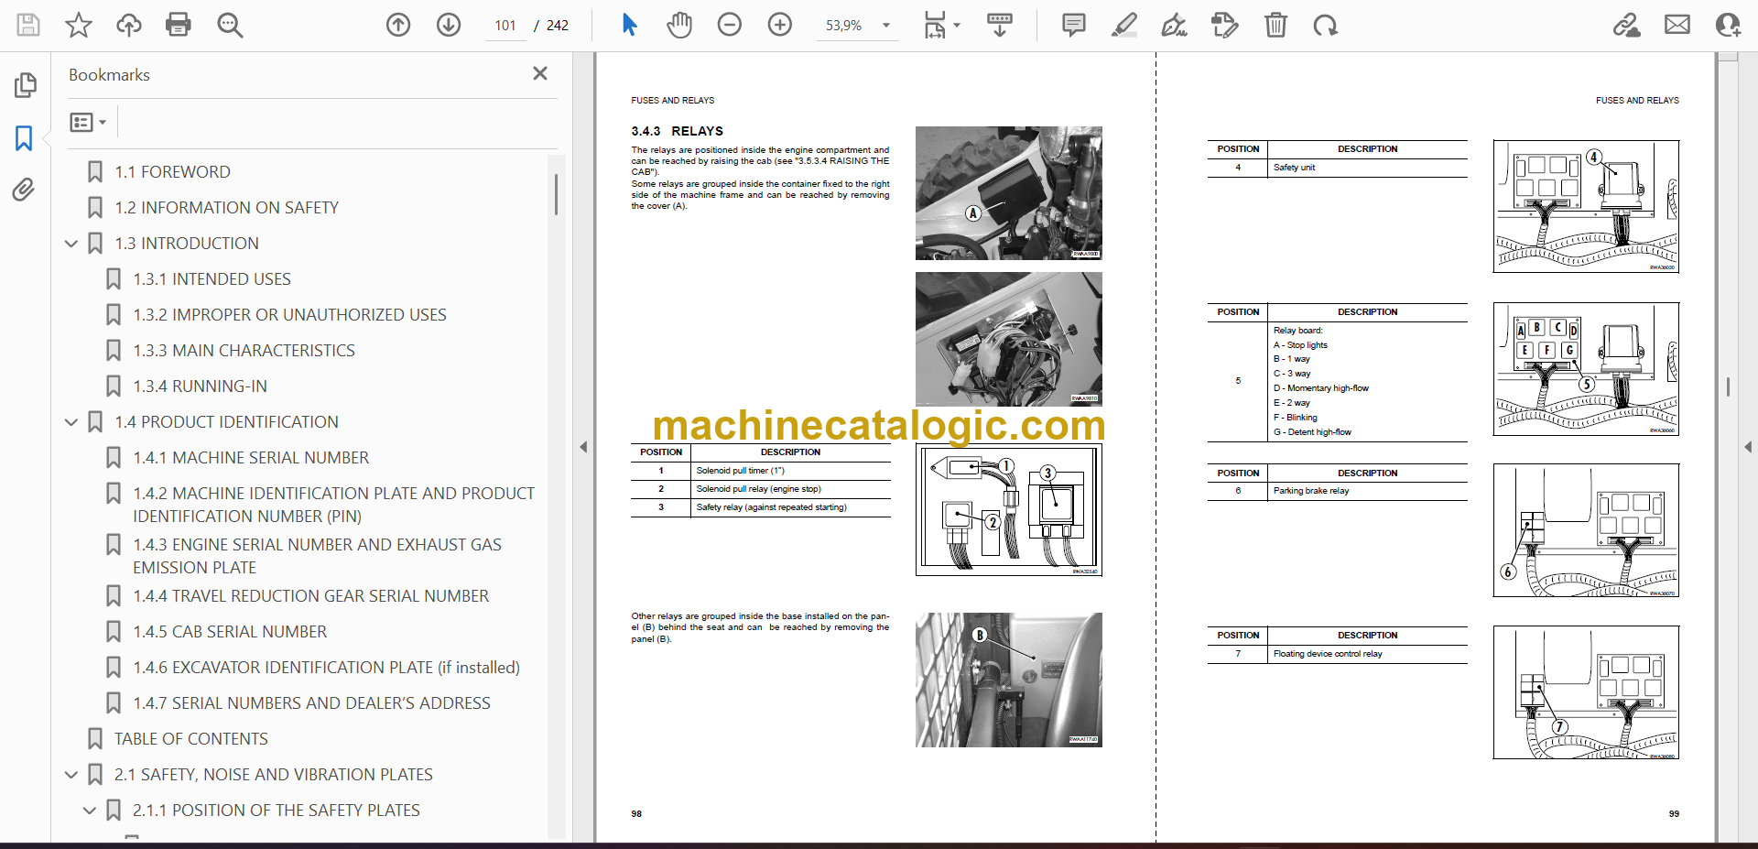Add a sticky note comment

tap(1074, 25)
